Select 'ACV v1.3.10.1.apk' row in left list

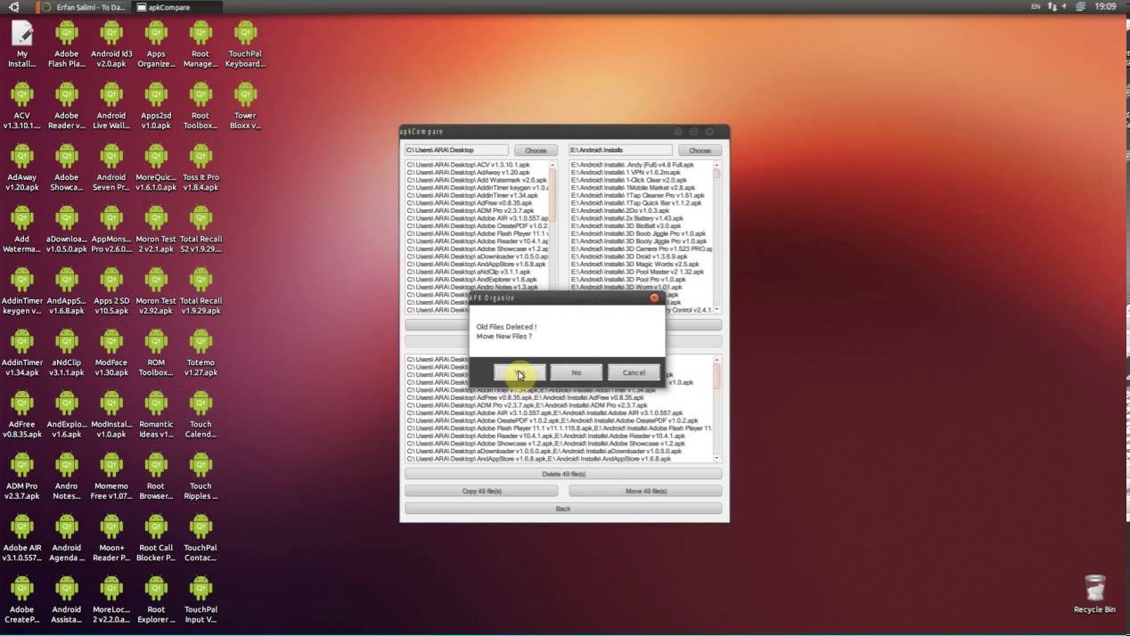[468, 165]
